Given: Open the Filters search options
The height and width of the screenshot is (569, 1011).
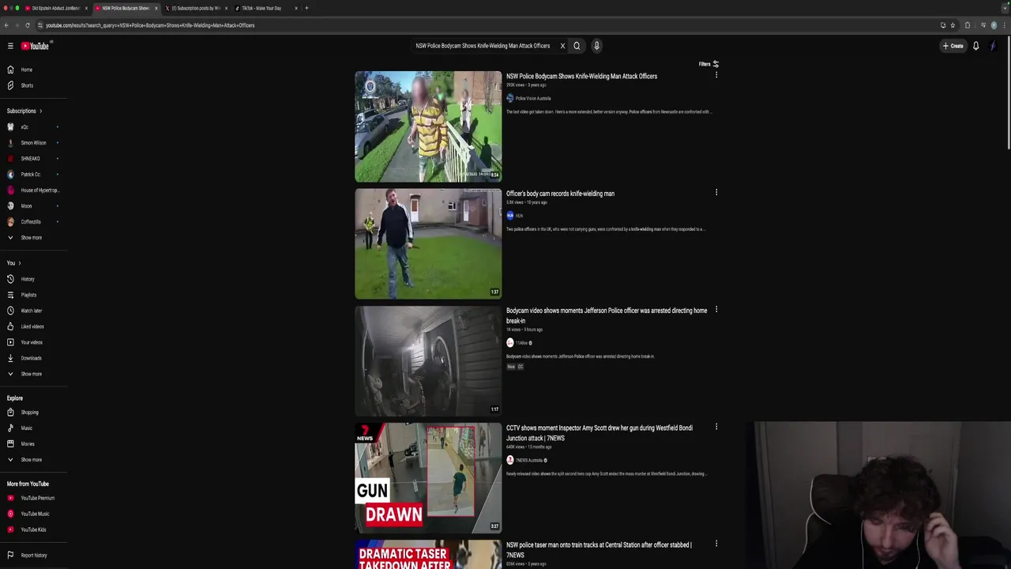Looking at the screenshot, I should pyautogui.click(x=708, y=64).
